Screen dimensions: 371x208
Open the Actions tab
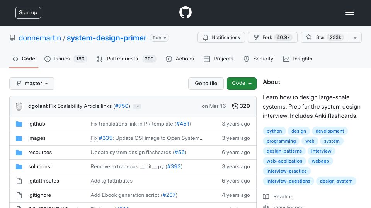click(180, 59)
